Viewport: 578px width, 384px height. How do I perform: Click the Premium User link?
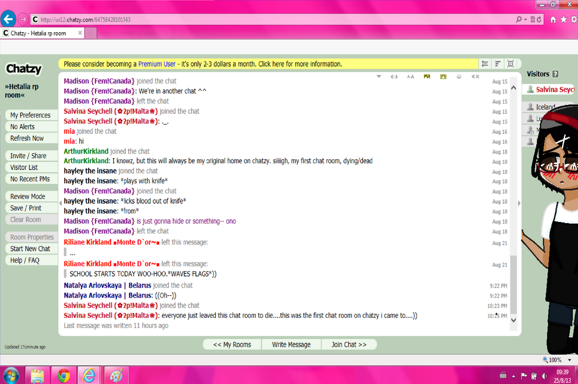157,64
